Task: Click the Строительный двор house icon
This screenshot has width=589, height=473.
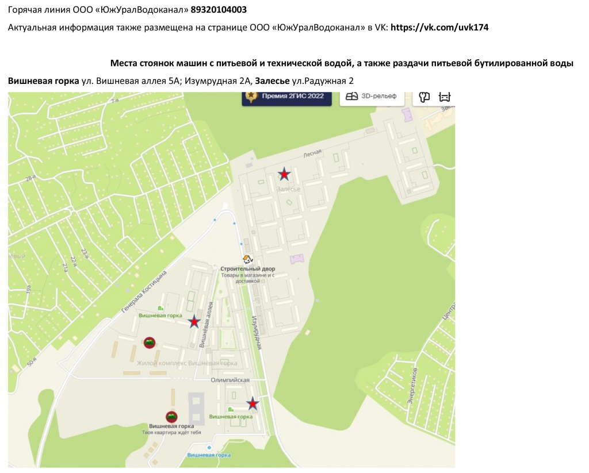Action: tap(247, 260)
